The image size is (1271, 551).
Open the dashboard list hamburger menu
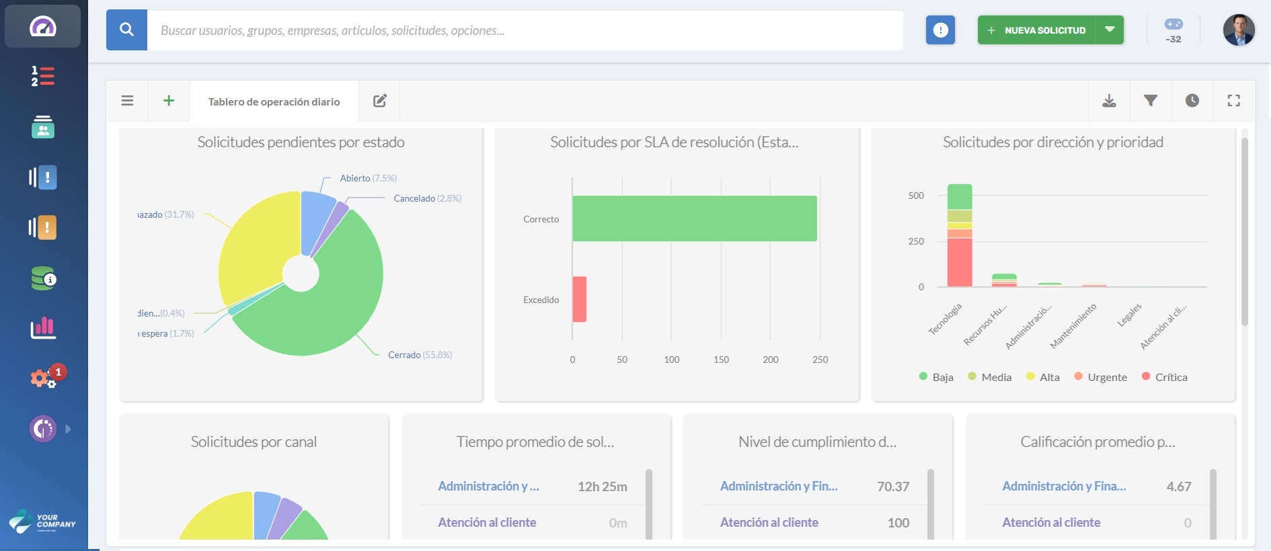(x=127, y=101)
